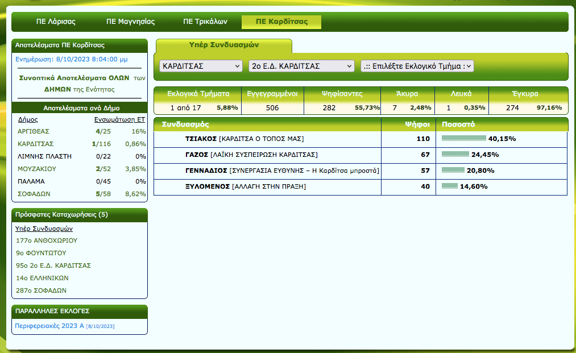Open the Περιφερειακές 2023 Α elections link

point(48,326)
